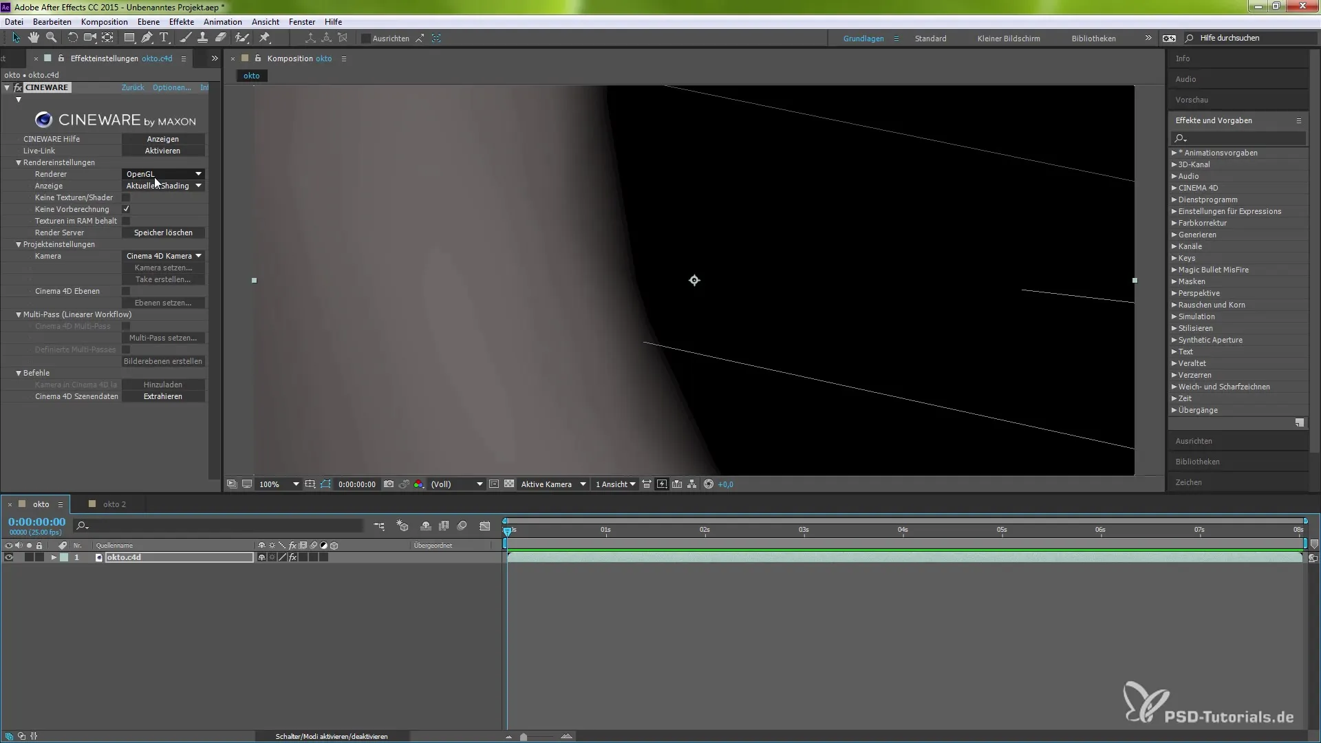Click Optionen... link in CINEWARE header

pyautogui.click(x=172, y=87)
